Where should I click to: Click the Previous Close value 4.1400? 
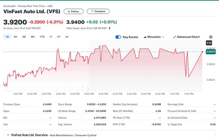click(47, 104)
